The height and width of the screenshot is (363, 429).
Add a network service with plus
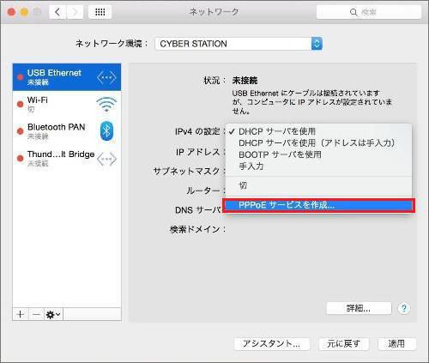pos(21,314)
